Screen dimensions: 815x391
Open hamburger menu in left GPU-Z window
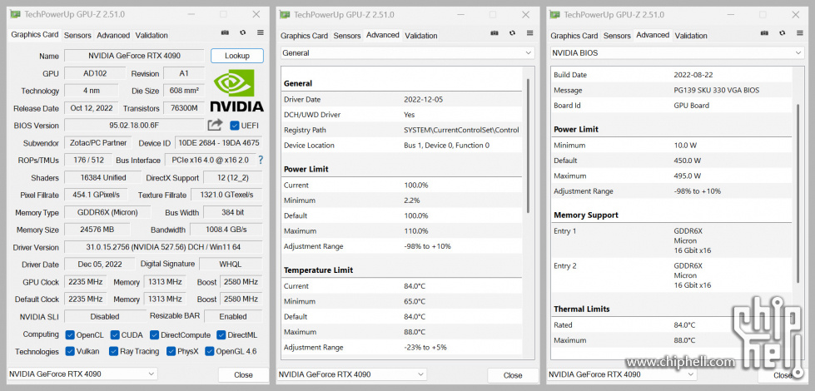tap(261, 32)
